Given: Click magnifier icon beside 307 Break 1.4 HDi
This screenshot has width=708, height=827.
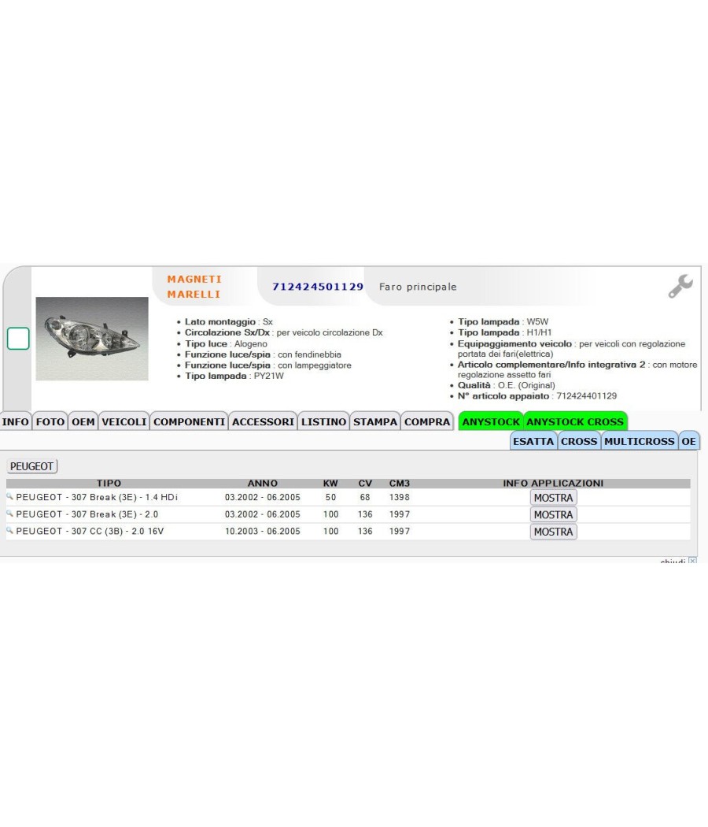Looking at the screenshot, I should [x=9, y=496].
